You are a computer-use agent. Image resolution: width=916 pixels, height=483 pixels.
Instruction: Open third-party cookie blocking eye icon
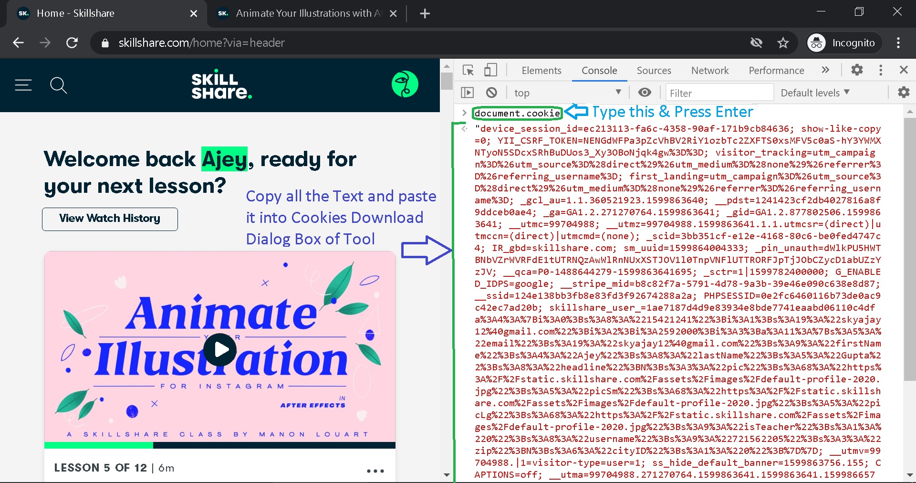[x=756, y=43]
